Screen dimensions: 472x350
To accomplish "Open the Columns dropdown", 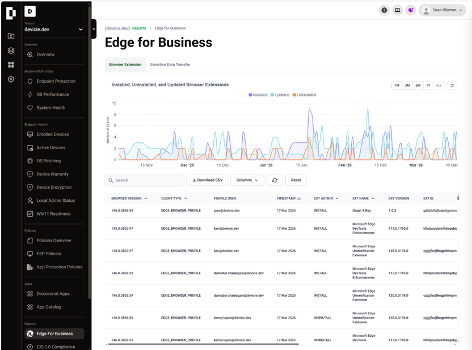I will tap(247, 180).
